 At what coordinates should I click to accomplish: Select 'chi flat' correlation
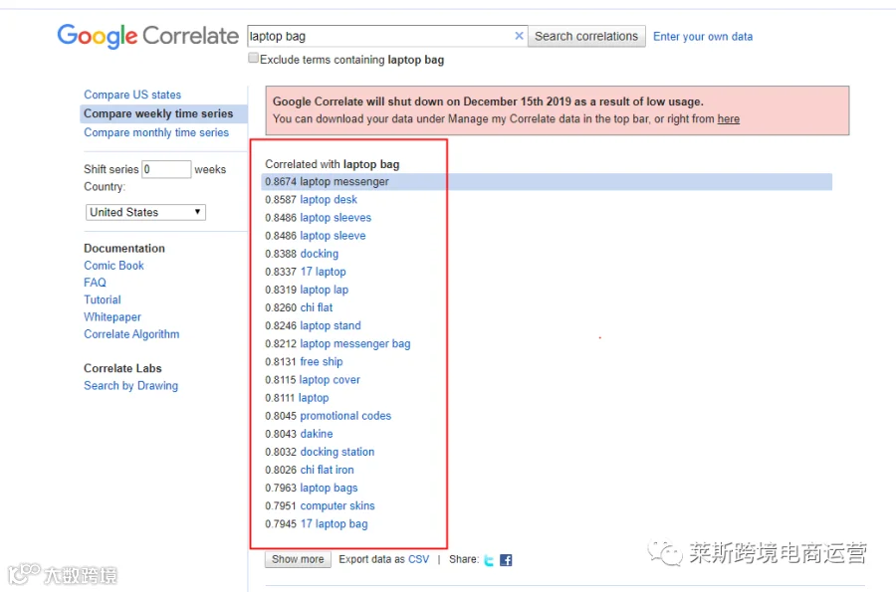316,307
